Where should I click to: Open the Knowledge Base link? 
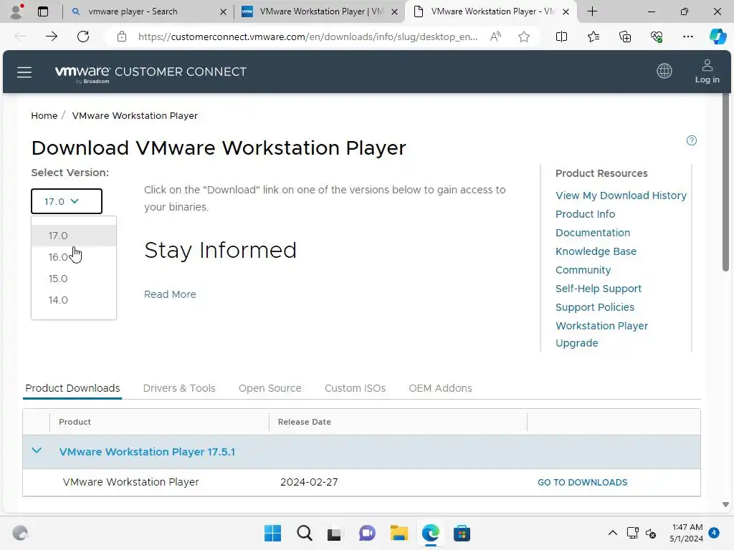(596, 251)
